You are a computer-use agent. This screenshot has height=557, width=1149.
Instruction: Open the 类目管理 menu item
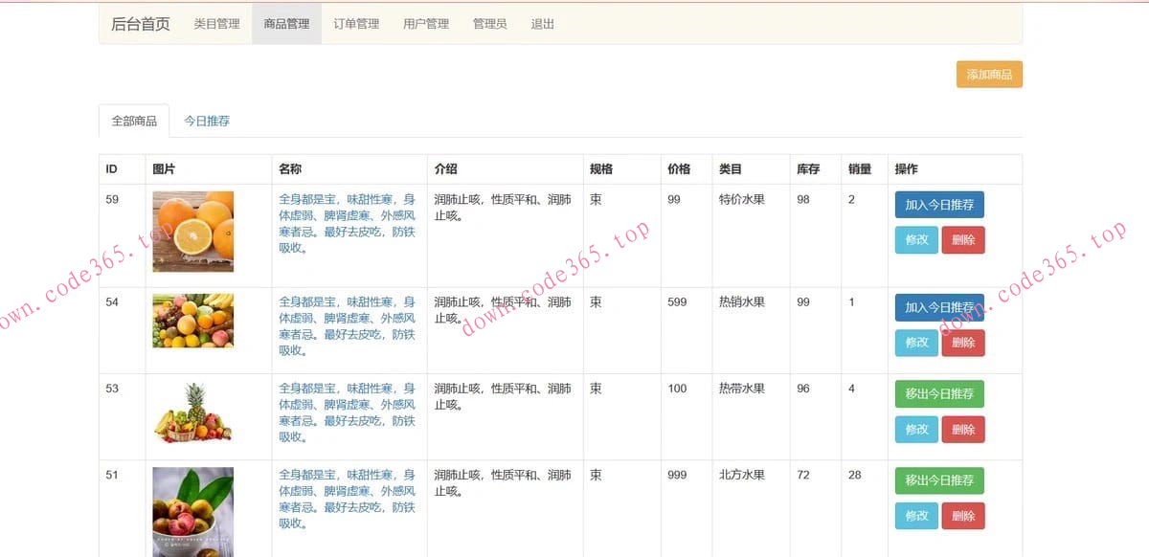[x=214, y=24]
